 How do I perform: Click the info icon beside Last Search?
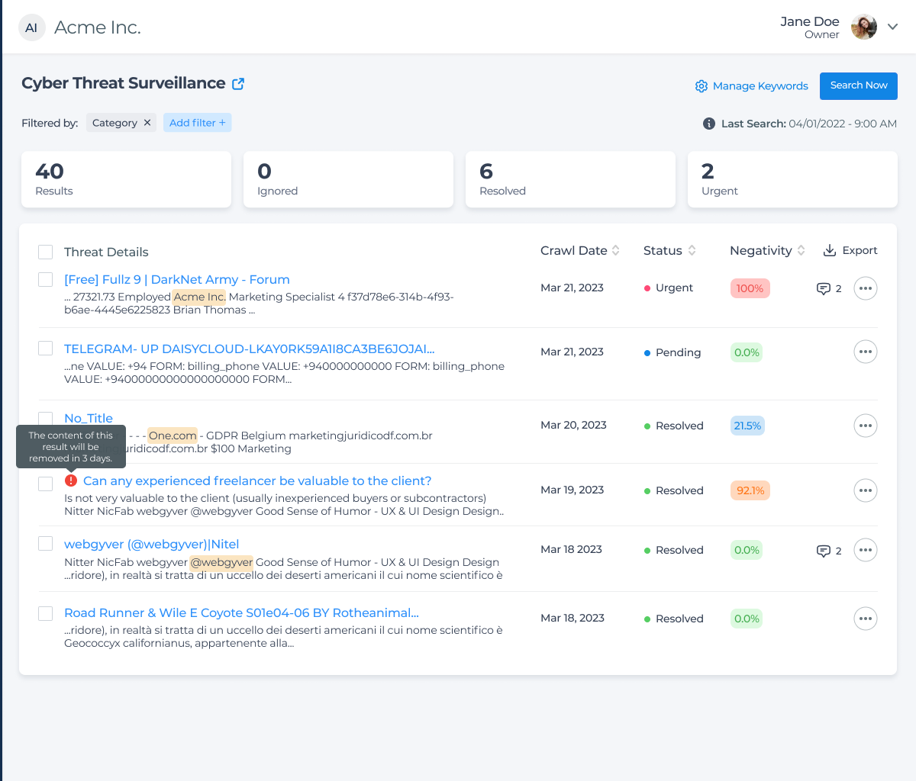click(x=708, y=124)
